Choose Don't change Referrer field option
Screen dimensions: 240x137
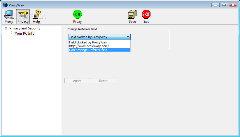click(x=99, y=50)
